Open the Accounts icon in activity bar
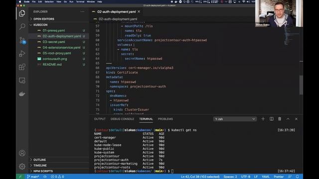319x179 pixels. 22,153
